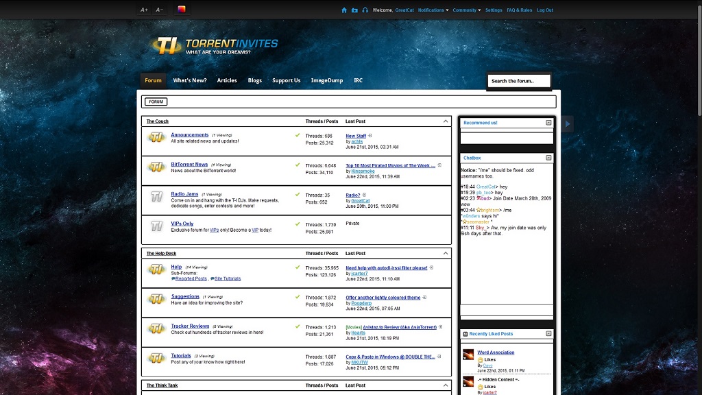The image size is (702, 395).
Task: Click the FORUM breadcrumb button
Action: [156, 101]
